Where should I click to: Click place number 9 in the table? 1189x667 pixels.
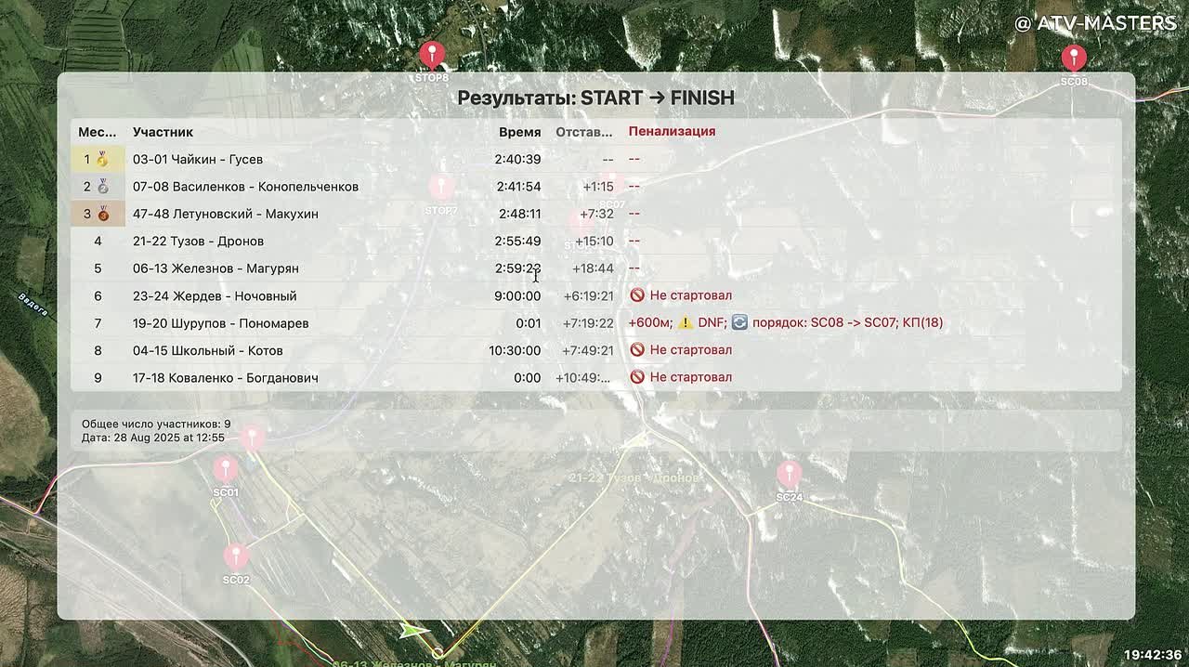tap(98, 378)
